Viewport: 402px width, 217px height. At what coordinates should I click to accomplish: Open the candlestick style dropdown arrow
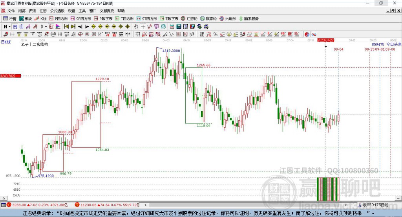pyautogui.click(x=46, y=26)
